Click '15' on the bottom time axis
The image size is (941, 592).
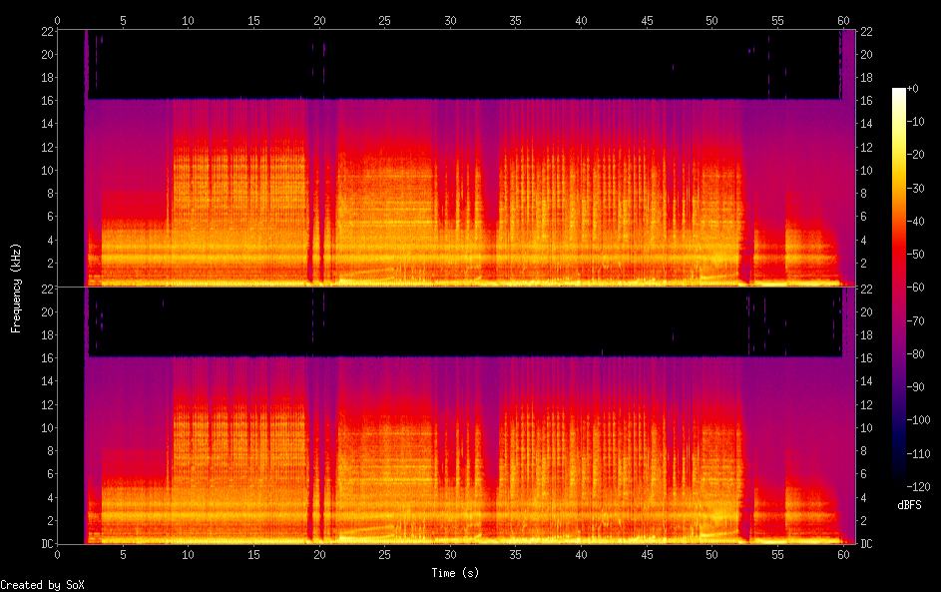(253, 555)
